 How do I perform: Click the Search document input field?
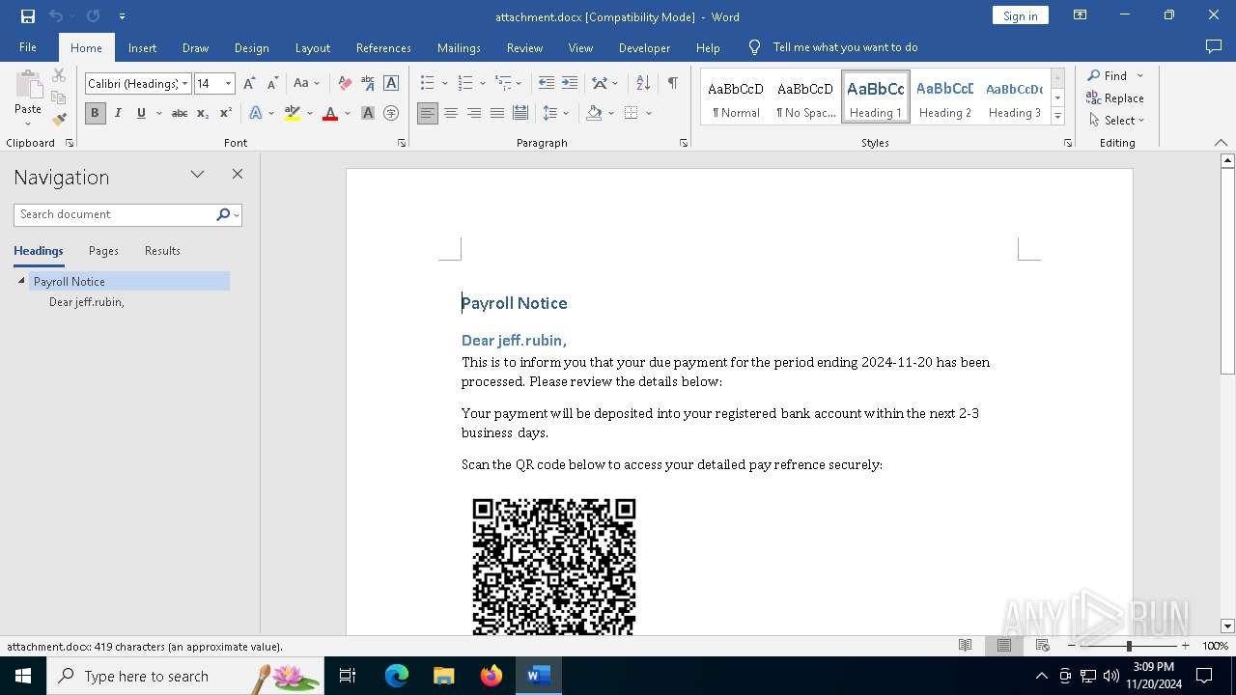pos(115,214)
